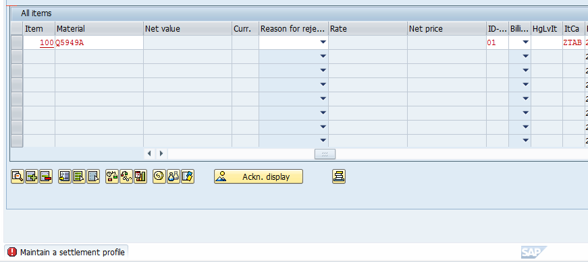Viewport: 588px width, 262px height.
Task: Click material cell Q5949A
Action: (99, 42)
